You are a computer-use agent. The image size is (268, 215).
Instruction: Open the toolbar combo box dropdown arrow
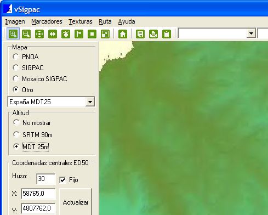[x=251, y=33]
